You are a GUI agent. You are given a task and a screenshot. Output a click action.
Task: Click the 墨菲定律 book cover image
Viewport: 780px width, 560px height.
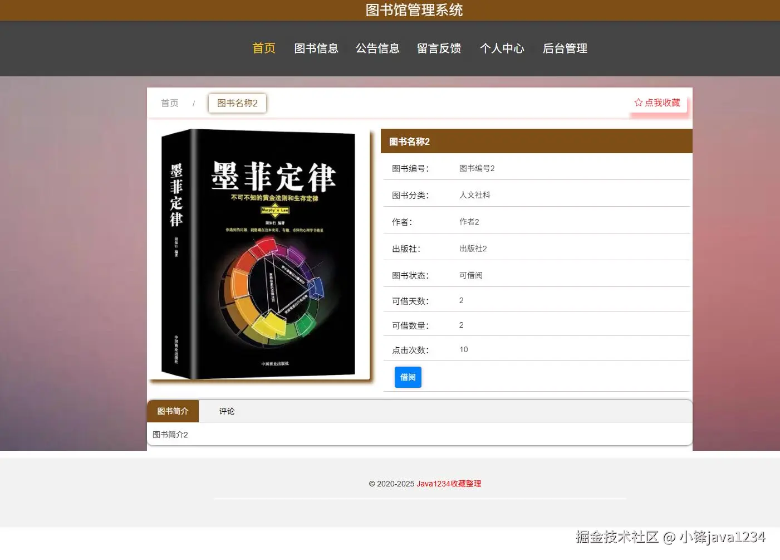[x=259, y=255]
